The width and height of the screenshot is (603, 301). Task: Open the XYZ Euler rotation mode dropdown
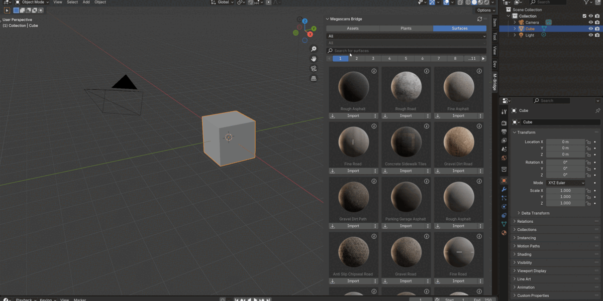click(566, 183)
